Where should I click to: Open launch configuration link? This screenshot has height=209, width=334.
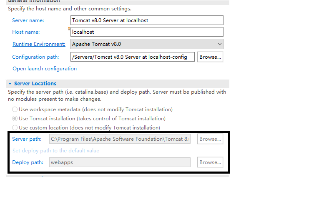coord(45,69)
